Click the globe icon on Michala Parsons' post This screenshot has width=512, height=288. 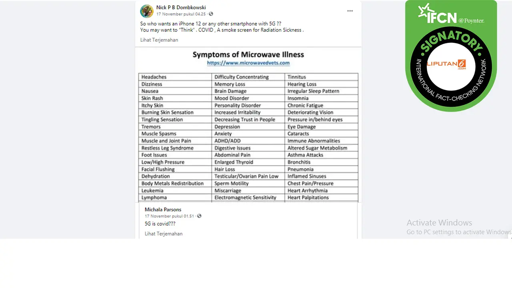pos(199,216)
